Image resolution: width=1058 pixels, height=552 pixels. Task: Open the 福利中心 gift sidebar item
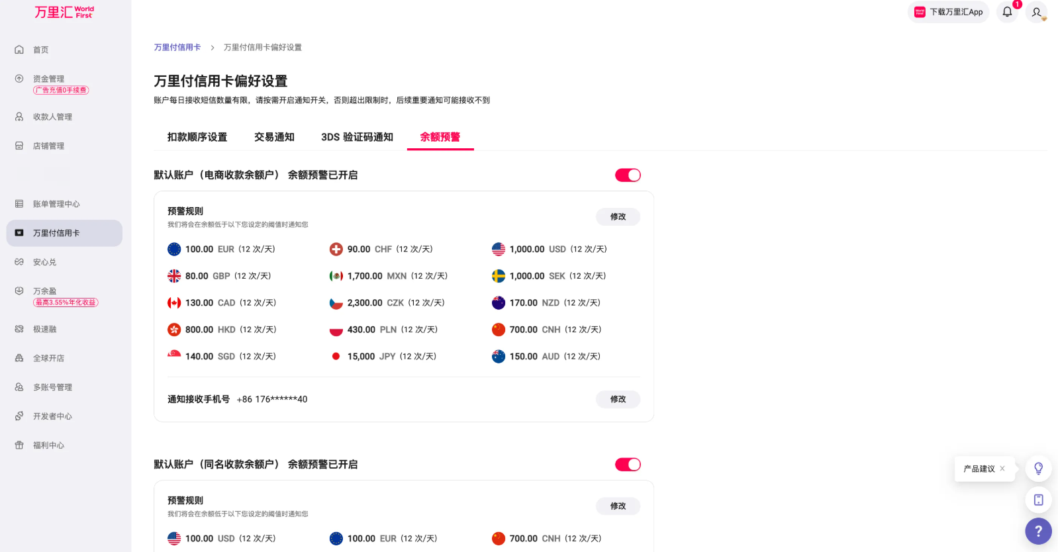(48, 445)
